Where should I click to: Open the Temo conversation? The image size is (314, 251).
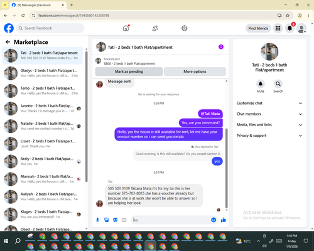(x=42, y=91)
